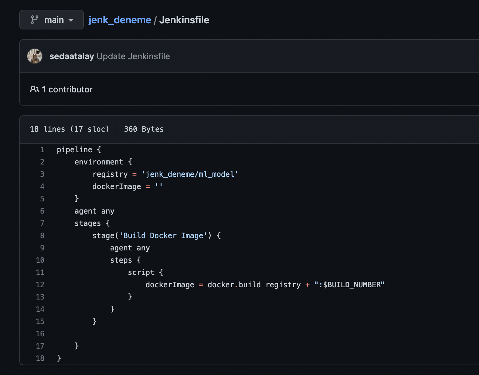Click the dockerImage assignment on line 12
Viewport: 479px width, 375px height.
[x=170, y=284]
